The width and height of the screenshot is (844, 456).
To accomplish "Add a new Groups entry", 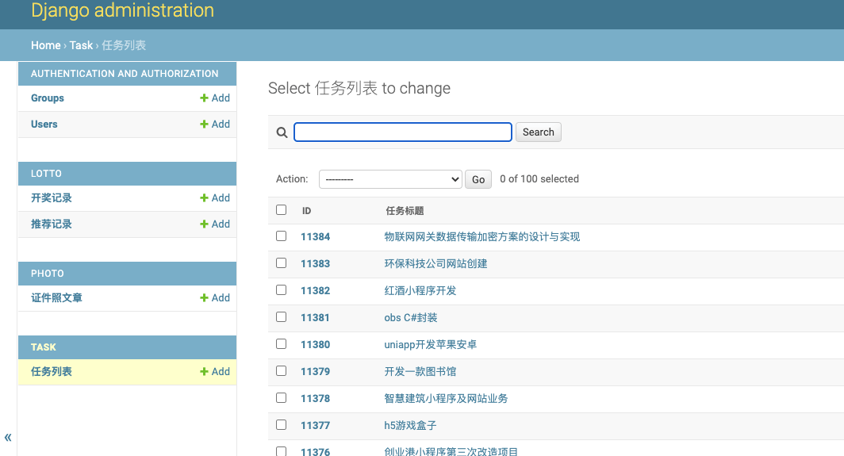I will pos(215,98).
